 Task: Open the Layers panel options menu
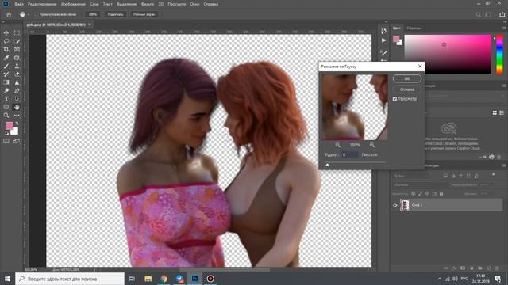pyautogui.click(x=504, y=165)
